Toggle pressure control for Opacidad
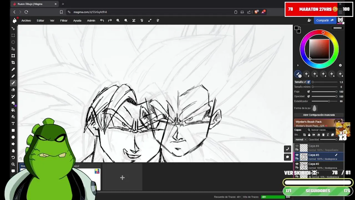Screen dimensions: 355x200 308,96
